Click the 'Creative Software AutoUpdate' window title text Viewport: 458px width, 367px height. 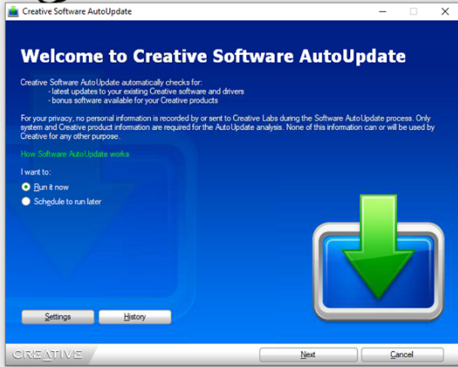77,11
